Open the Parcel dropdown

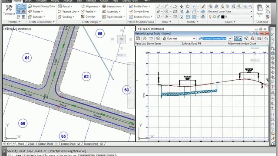click(65, 6)
